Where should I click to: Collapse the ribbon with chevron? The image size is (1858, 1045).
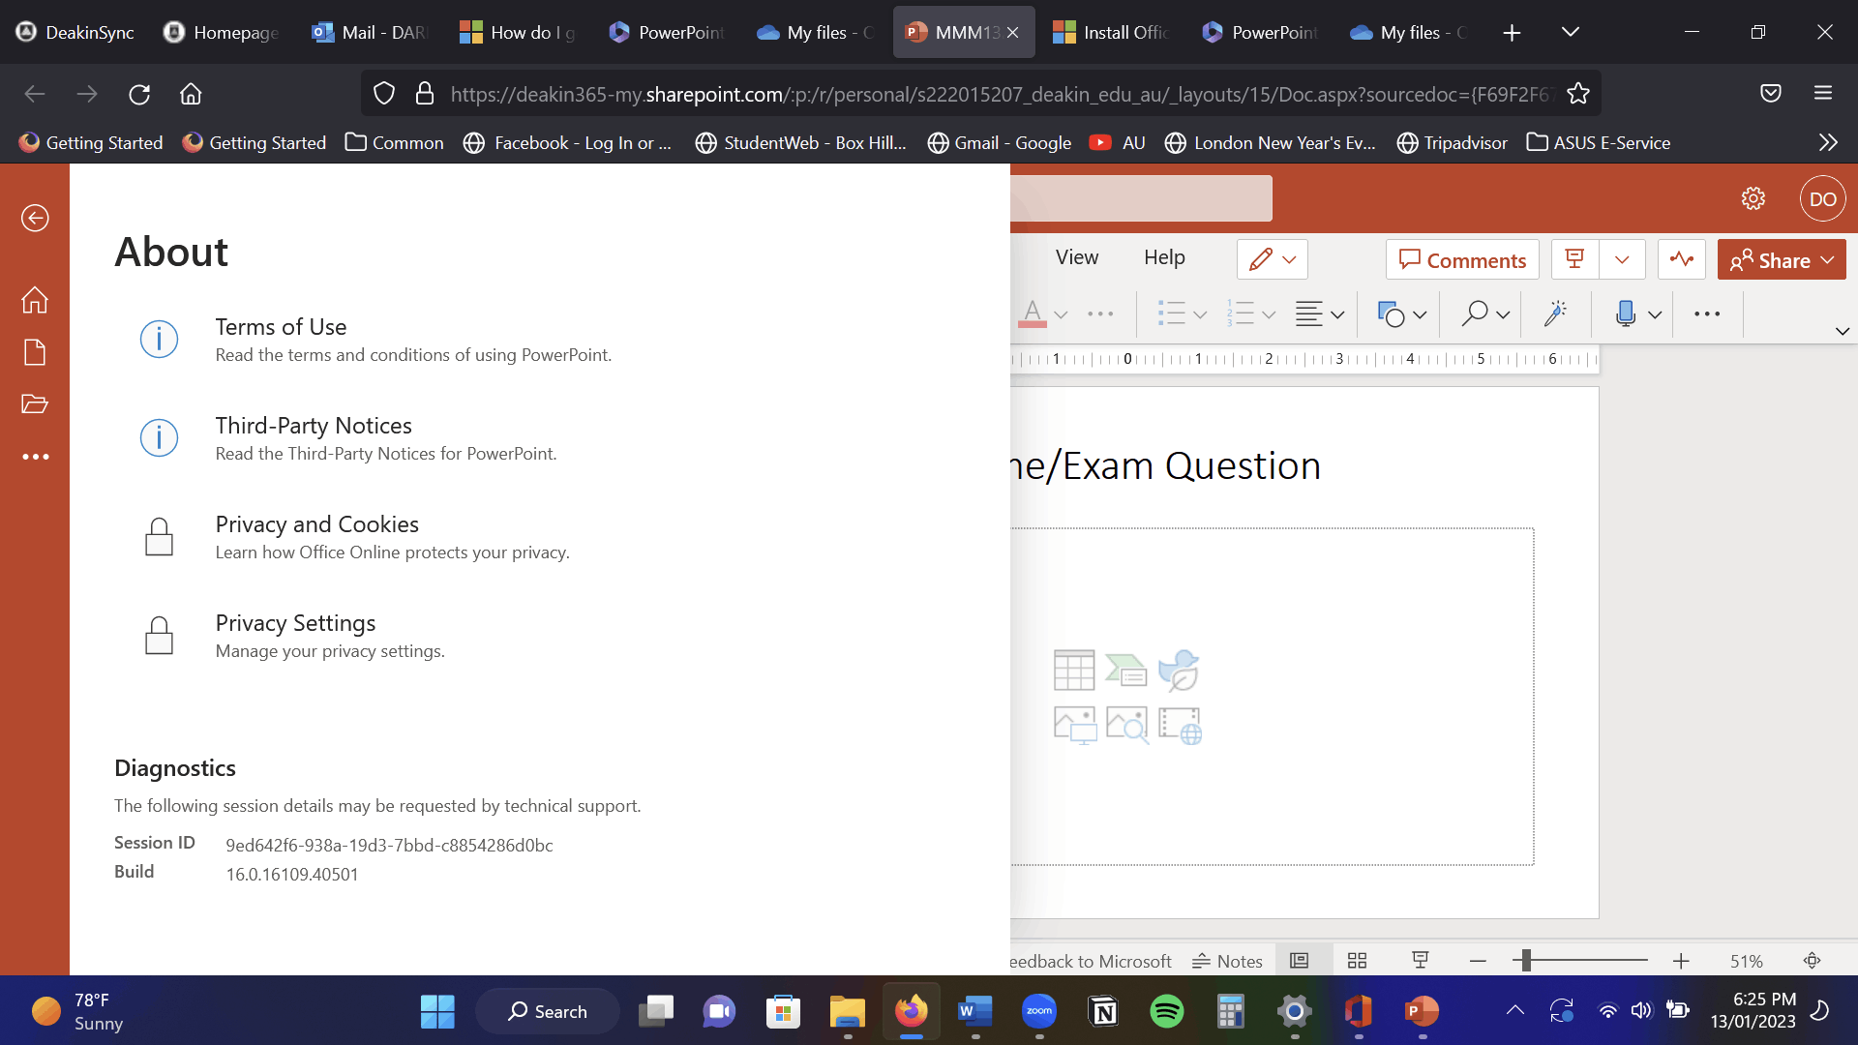click(x=1843, y=331)
